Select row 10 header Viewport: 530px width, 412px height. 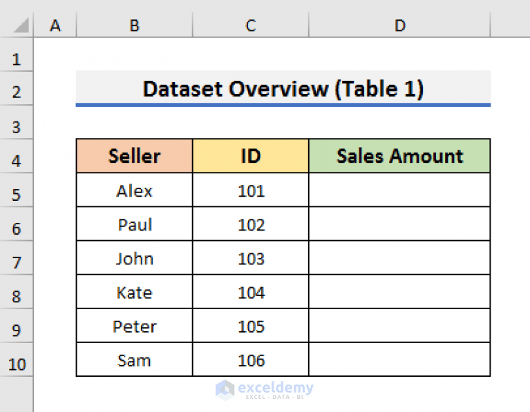point(17,360)
